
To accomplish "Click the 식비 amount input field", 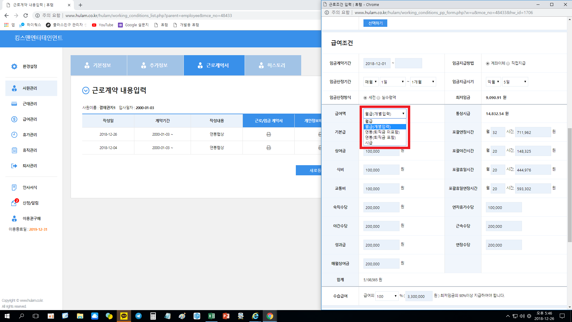I will tap(381, 170).
